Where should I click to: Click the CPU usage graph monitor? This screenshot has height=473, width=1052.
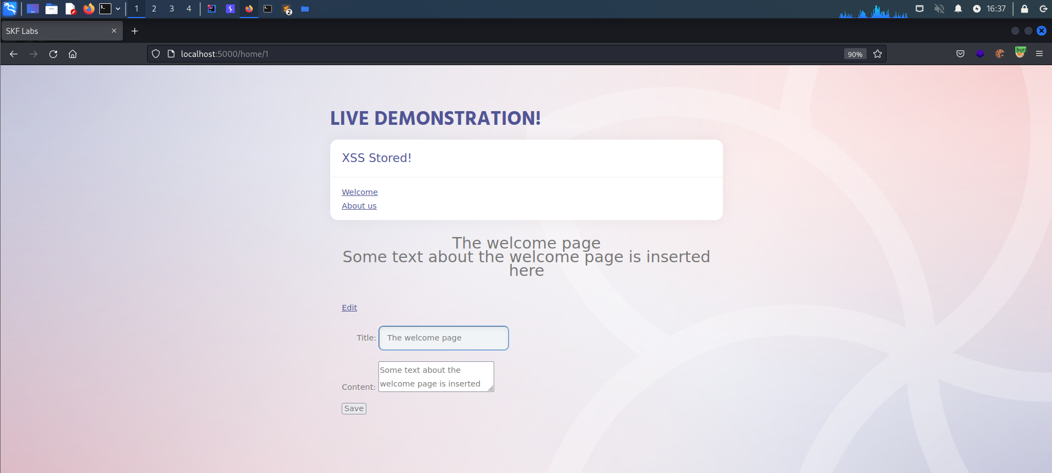[x=873, y=11]
